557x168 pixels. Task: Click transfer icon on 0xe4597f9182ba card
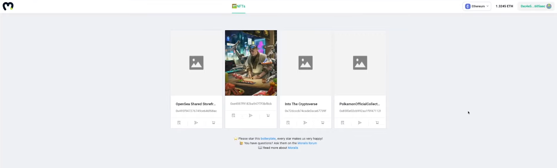click(251, 115)
